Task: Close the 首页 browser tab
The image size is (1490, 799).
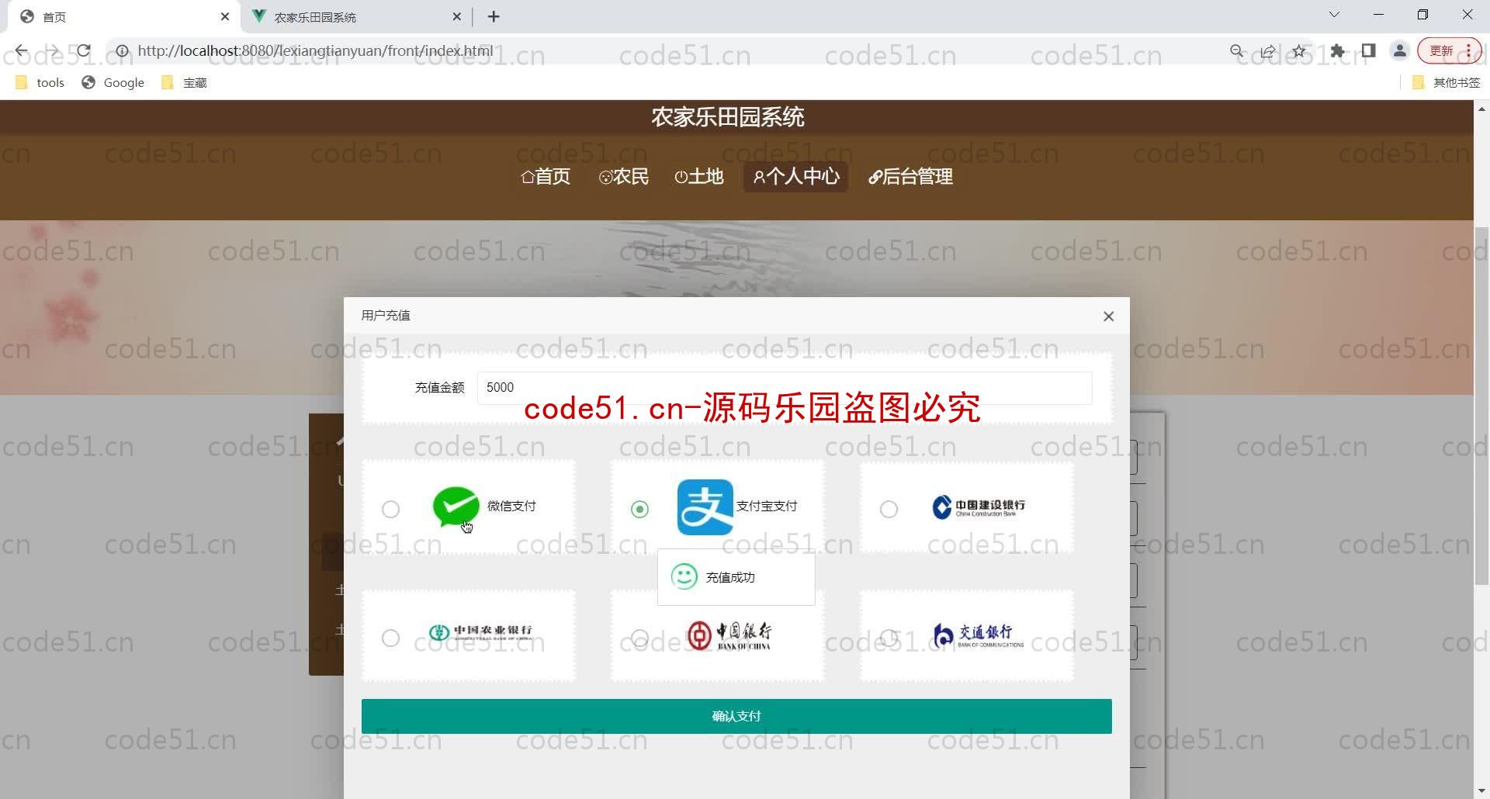Action: coord(225,16)
